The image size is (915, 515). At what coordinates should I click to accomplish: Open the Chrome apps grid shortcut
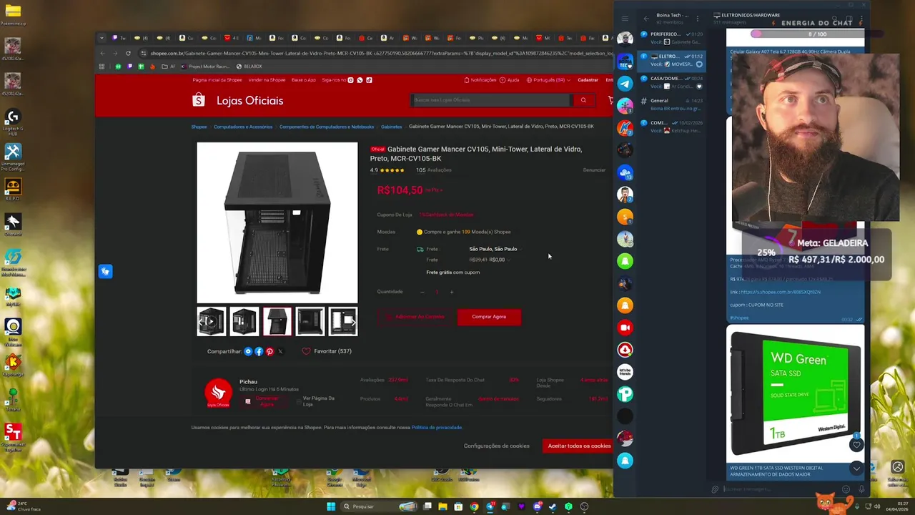point(102,67)
